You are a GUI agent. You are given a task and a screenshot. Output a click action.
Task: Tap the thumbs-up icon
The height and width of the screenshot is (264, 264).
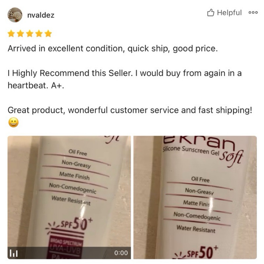211,13
